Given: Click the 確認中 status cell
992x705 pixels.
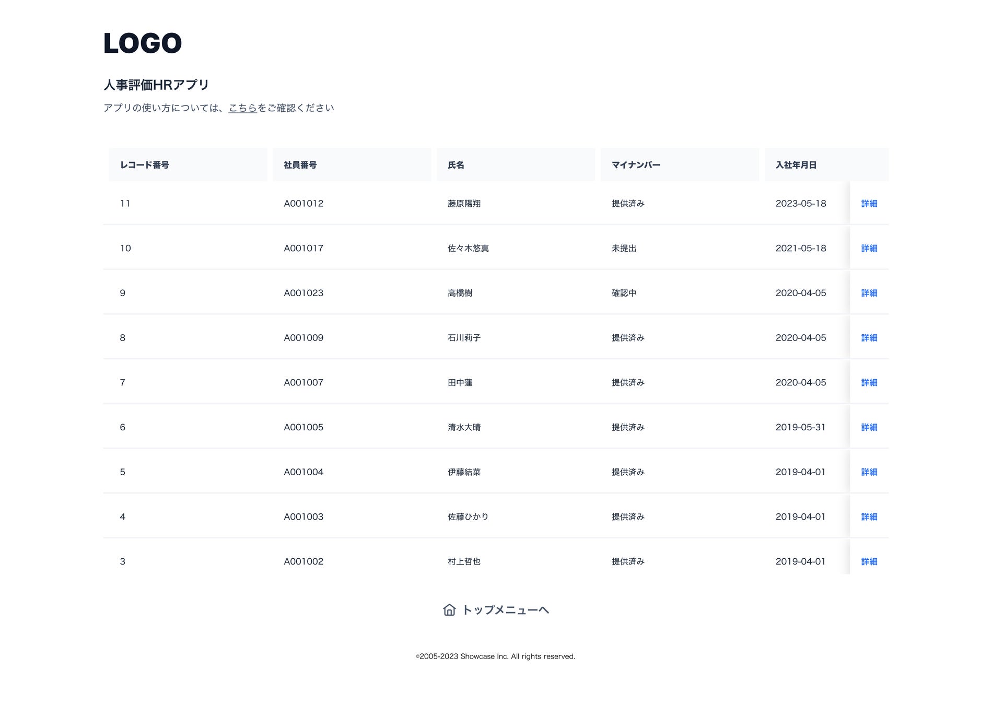Looking at the screenshot, I should [x=624, y=293].
